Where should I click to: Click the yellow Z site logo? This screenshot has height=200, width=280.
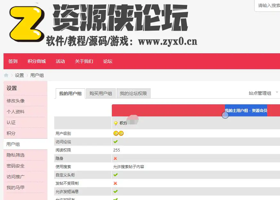tap(27, 24)
